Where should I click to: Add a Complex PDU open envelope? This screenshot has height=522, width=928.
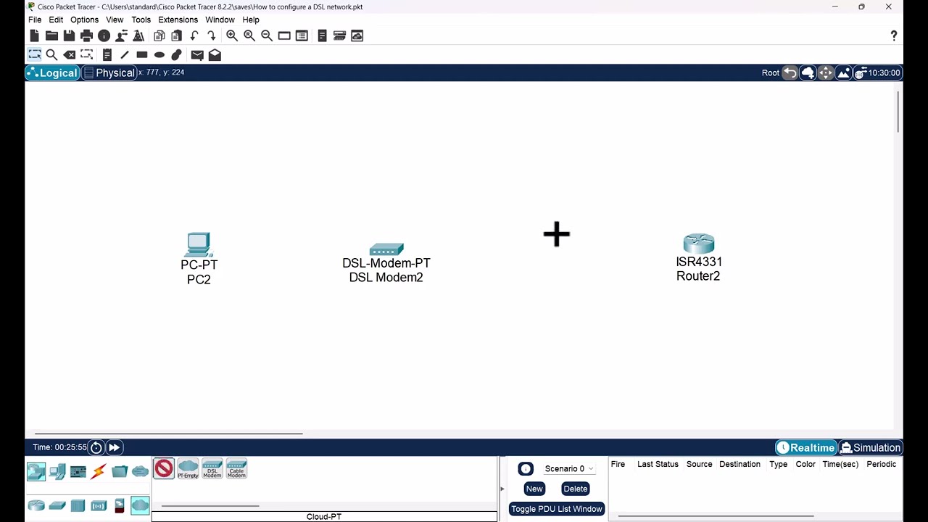(215, 54)
